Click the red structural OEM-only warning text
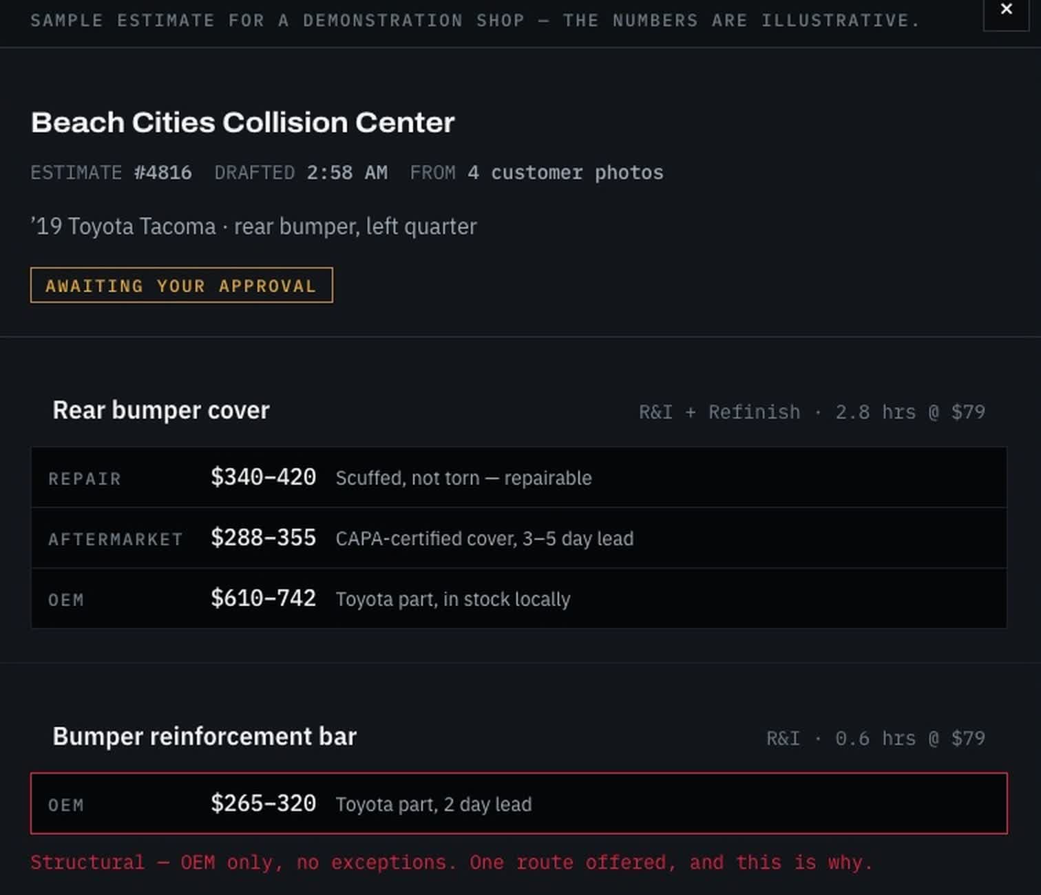 pos(452,863)
